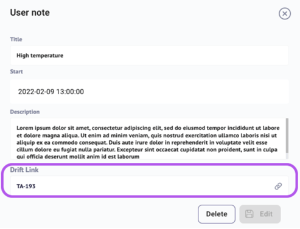Image resolution: width=300 pixels, height=229 pixels.
Task: Click the Edit button label
Action: [x=266, y=214]
